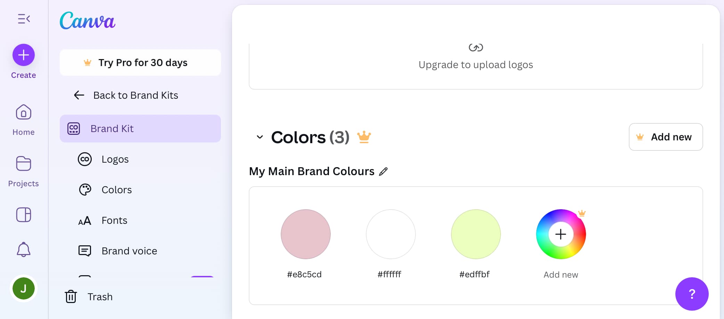Click the Add new palette button
Screen dimensions: 724x319
(x=666, y=137)
